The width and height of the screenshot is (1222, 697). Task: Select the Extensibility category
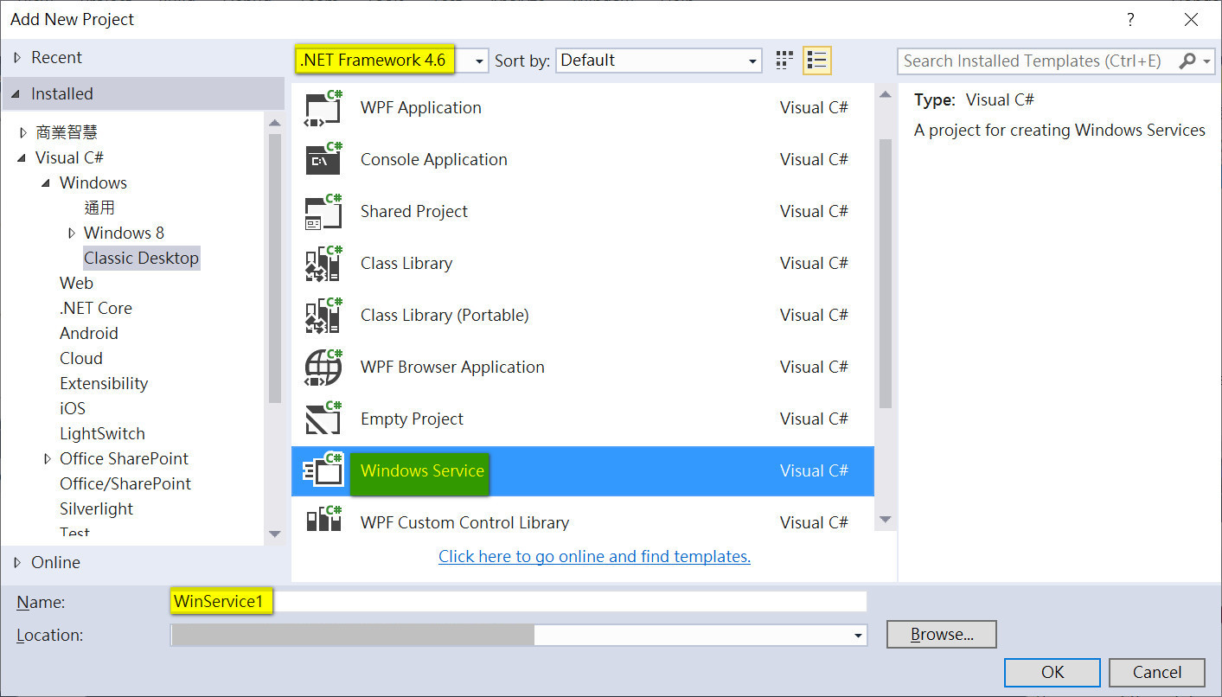tap(103, 383)
